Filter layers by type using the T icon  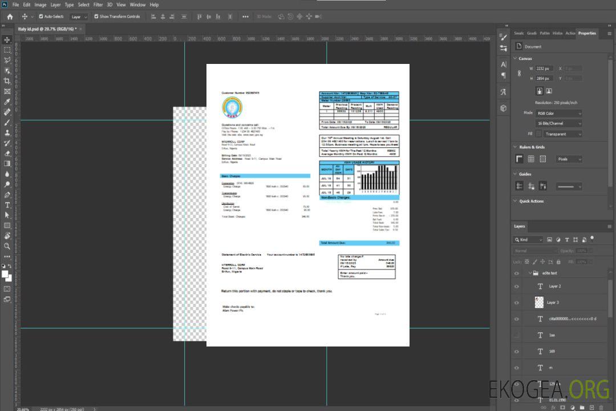click(x=567, y=240)
